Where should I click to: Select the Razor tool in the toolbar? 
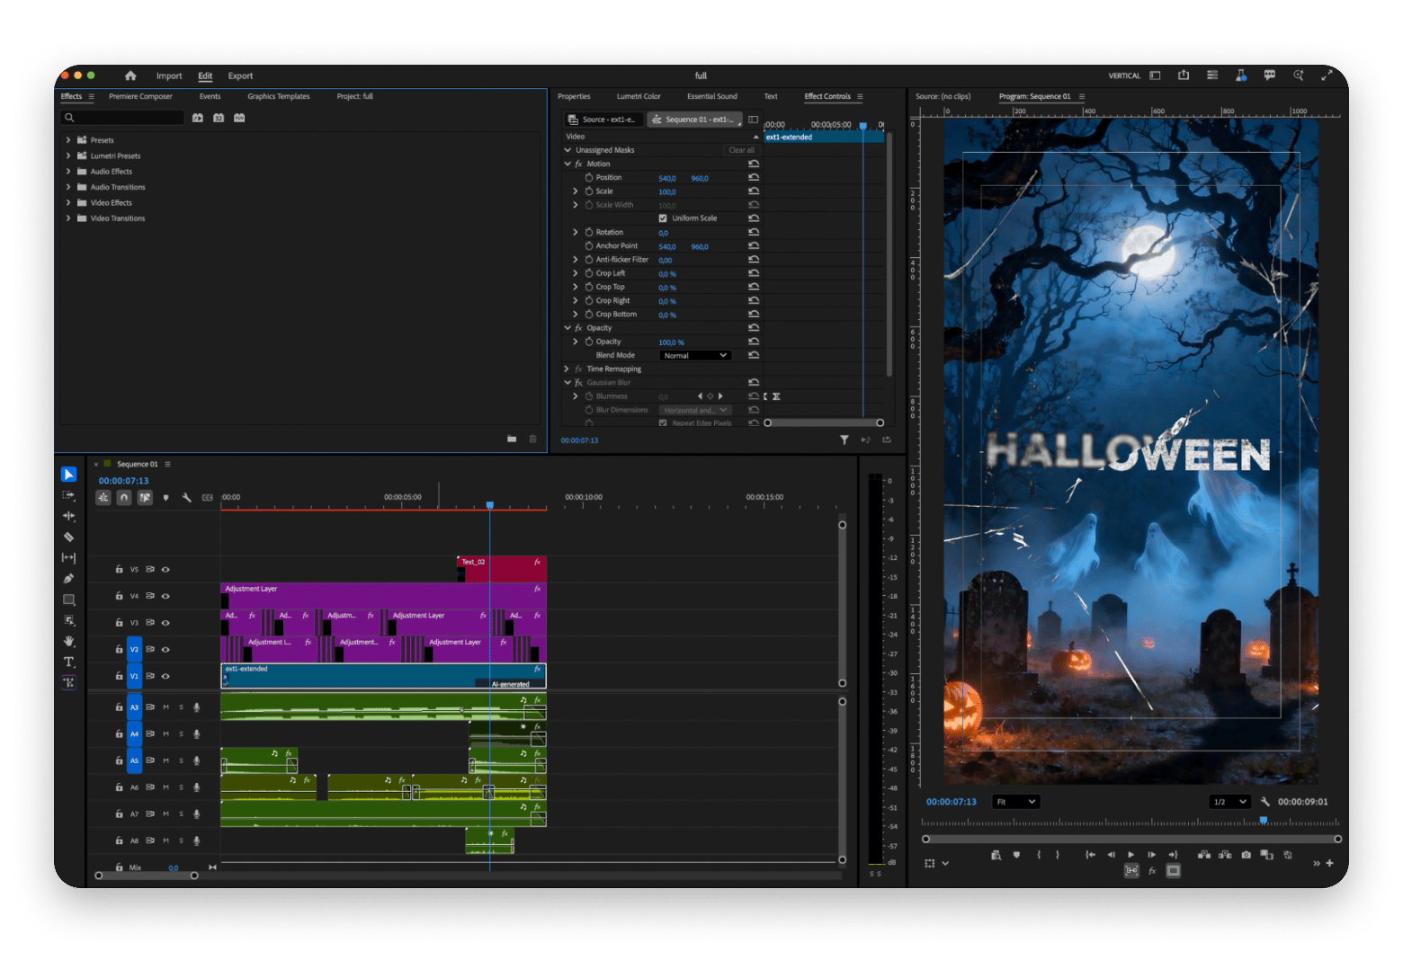click(x=68, y=537)
